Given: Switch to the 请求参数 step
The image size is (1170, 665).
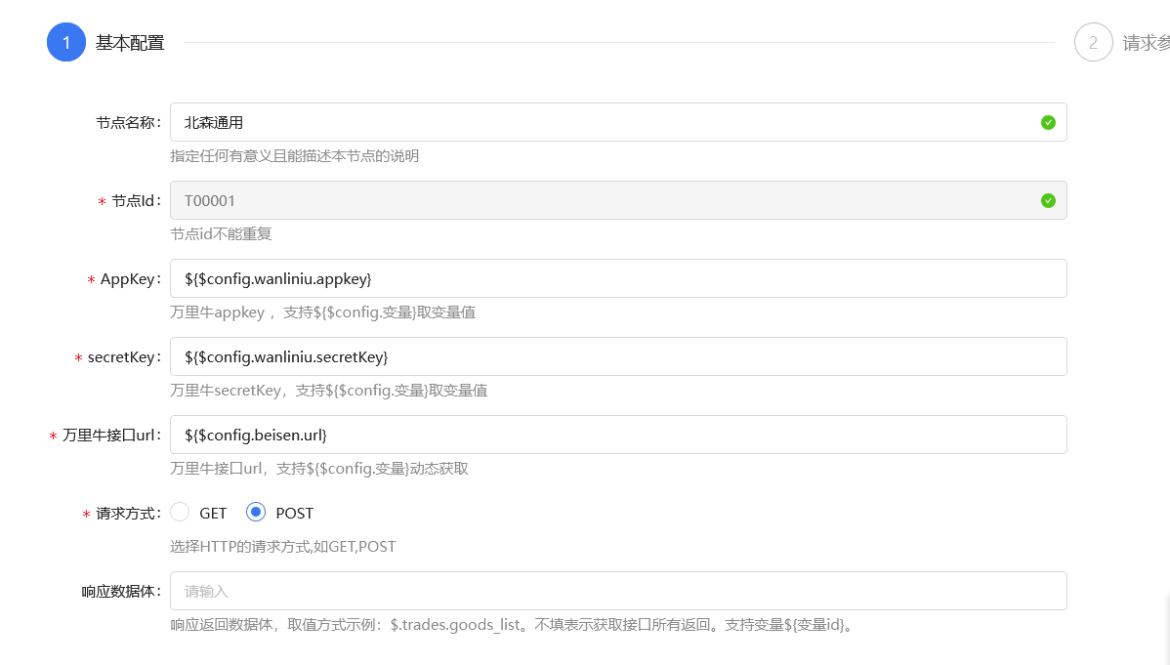Looking at the screenshot, I should [x=1145, y=43].
